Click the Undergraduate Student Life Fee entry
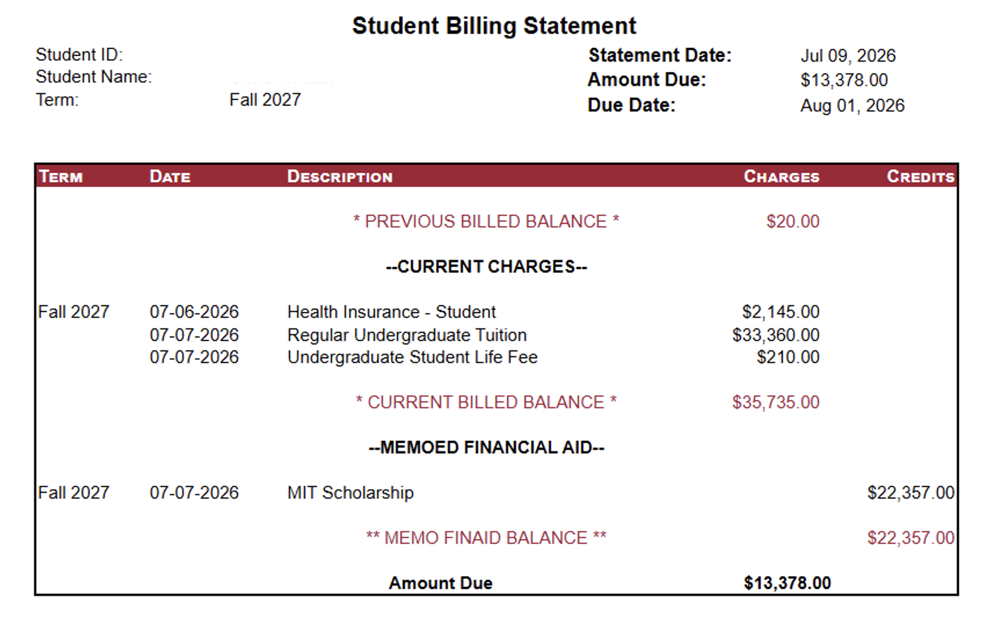 [412, 357]
